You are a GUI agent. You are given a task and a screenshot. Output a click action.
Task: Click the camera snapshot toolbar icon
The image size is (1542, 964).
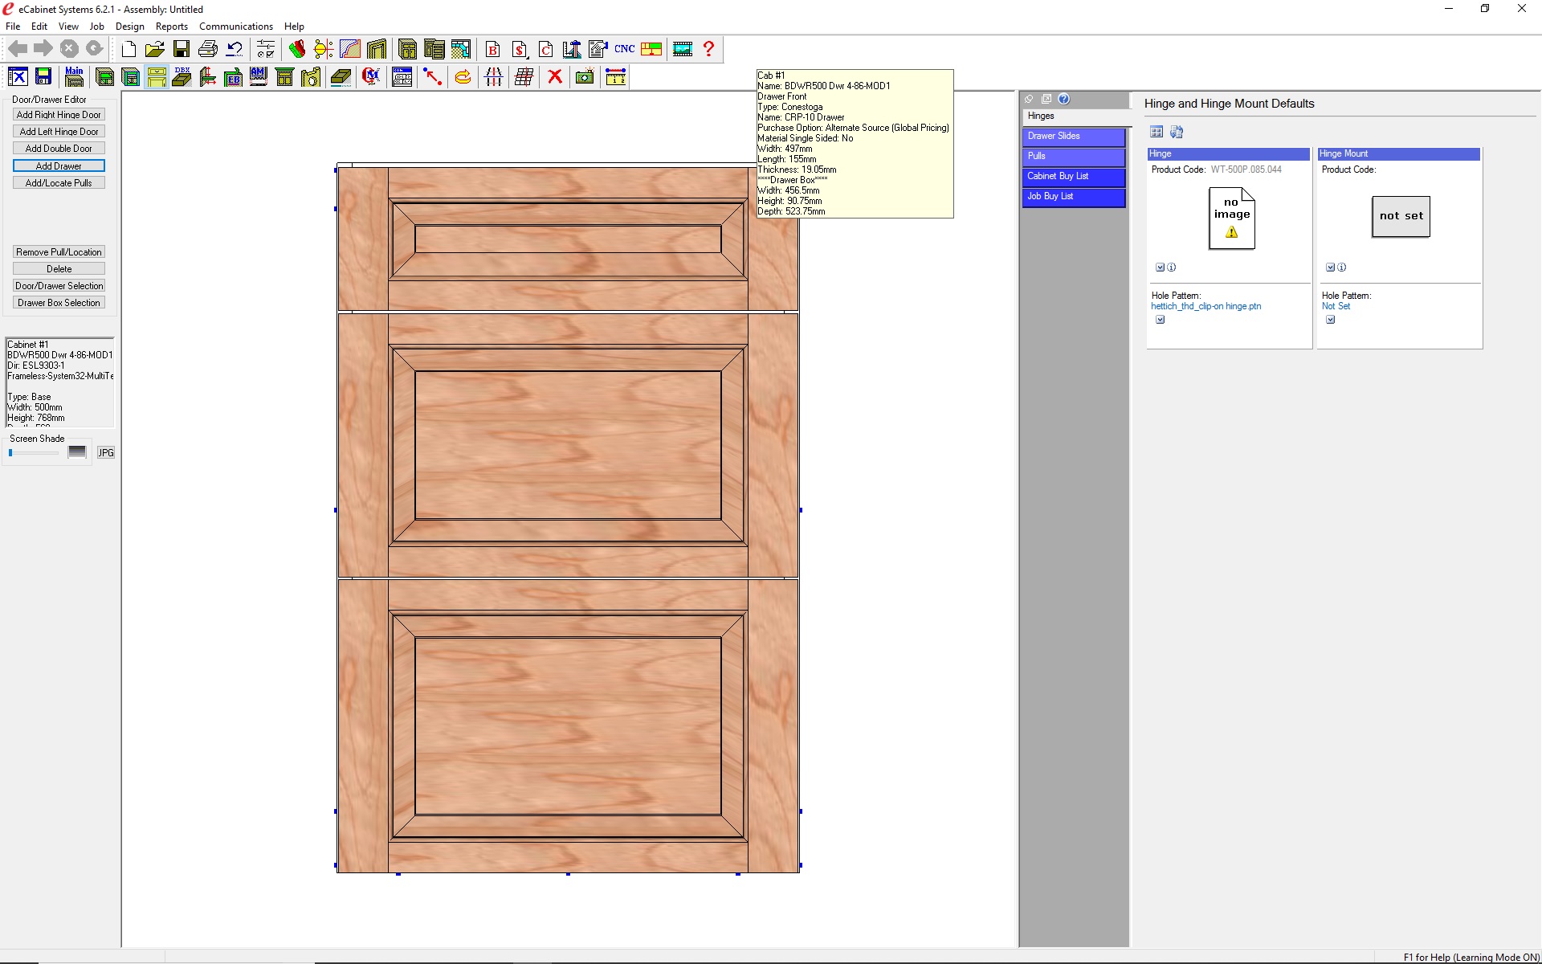pyautogui.click(x=585, y=77)
